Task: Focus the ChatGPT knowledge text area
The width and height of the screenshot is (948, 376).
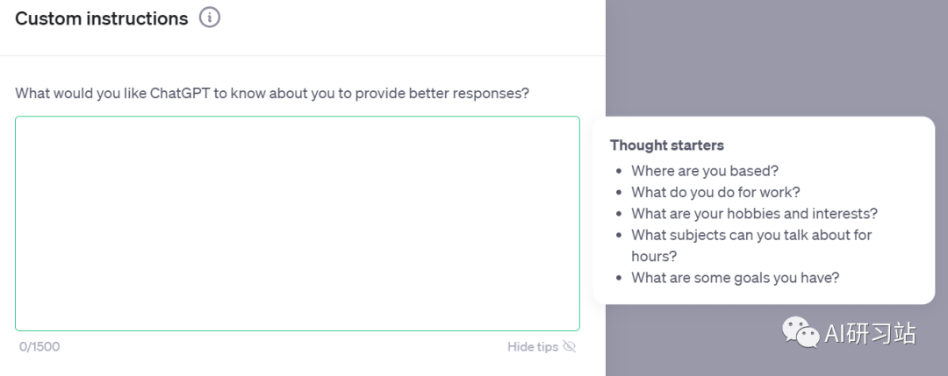Action: (x=298, y=223)
